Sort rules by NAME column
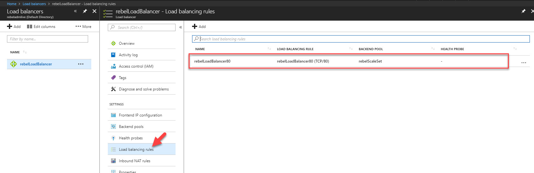The image size is (534, 173). pos(269,49)
